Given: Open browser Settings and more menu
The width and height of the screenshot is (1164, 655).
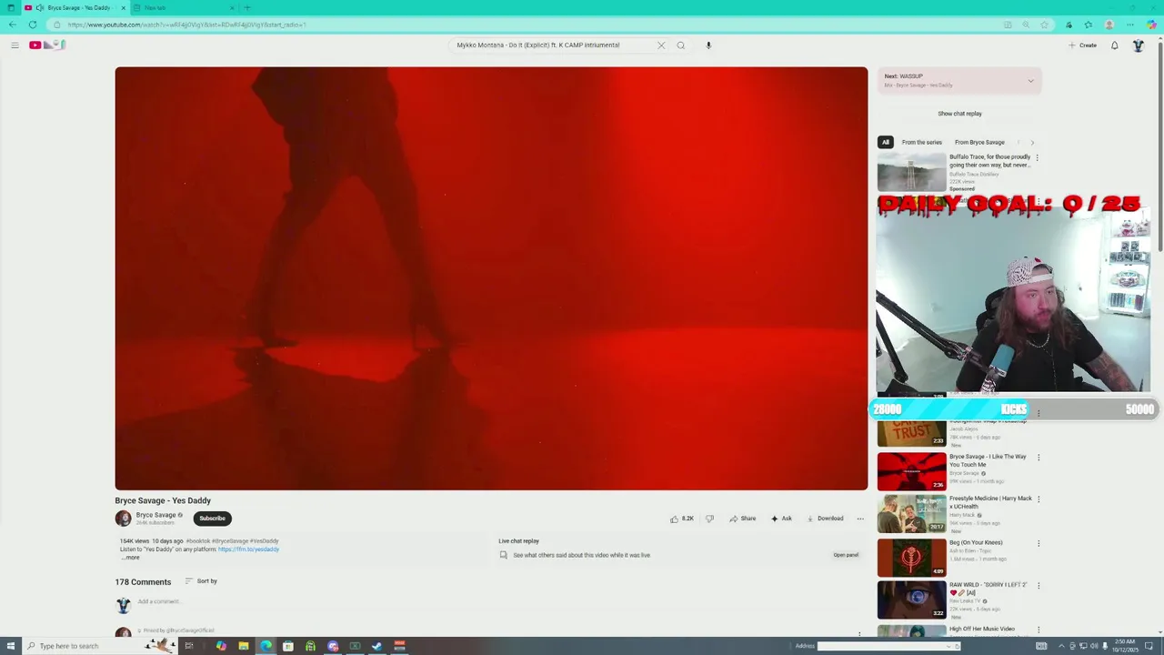Looking at the screenshot, I should point(1130,25).
